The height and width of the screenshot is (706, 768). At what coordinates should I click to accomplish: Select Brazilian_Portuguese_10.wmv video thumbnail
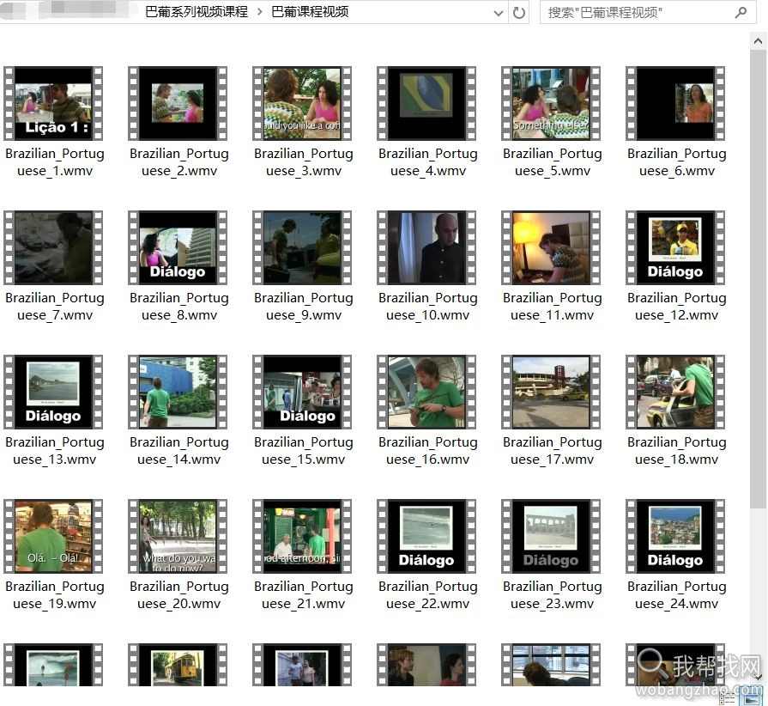click(x=426, y=247)
